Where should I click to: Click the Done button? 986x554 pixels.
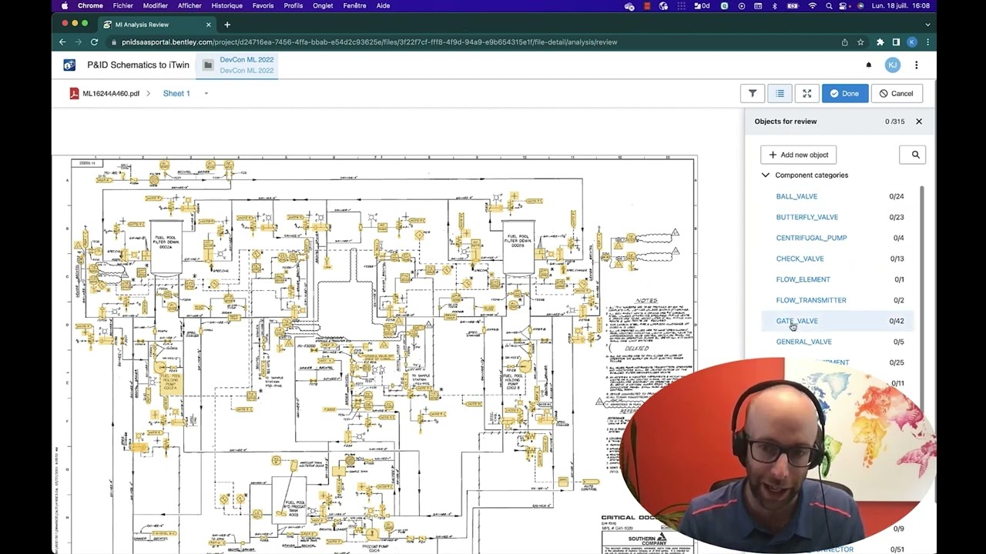[845, 93]
